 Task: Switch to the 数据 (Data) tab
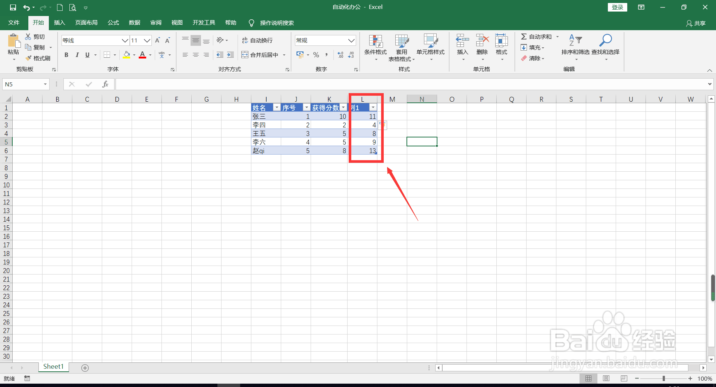(135, 23)
